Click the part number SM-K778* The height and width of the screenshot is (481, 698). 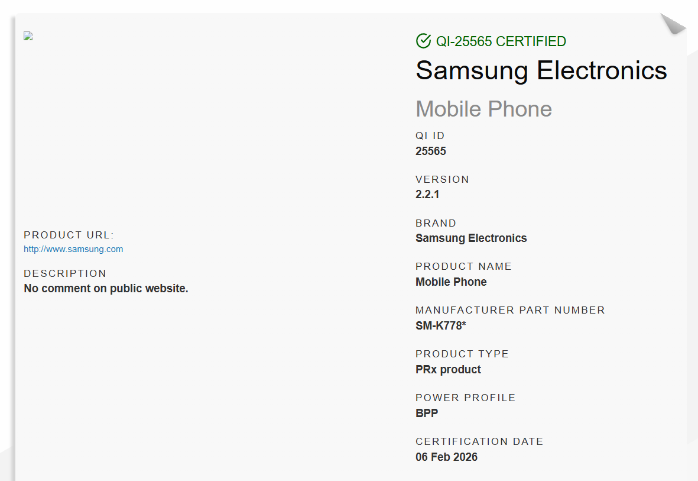coord(441,325)
